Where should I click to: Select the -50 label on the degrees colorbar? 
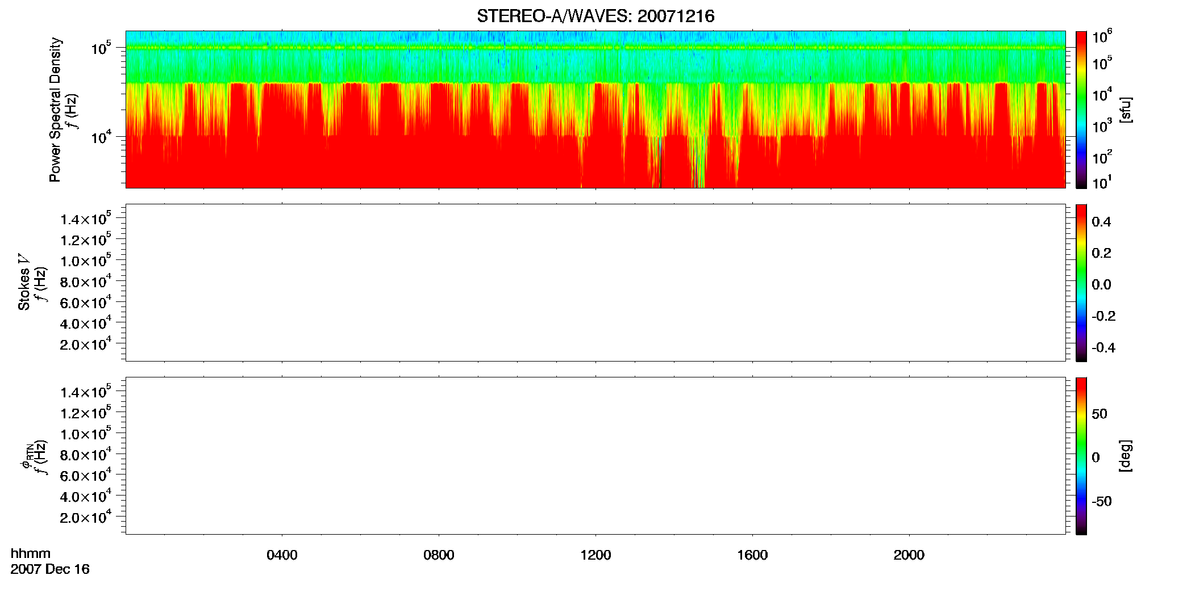pyautogui.click(x=1102, y=501)
